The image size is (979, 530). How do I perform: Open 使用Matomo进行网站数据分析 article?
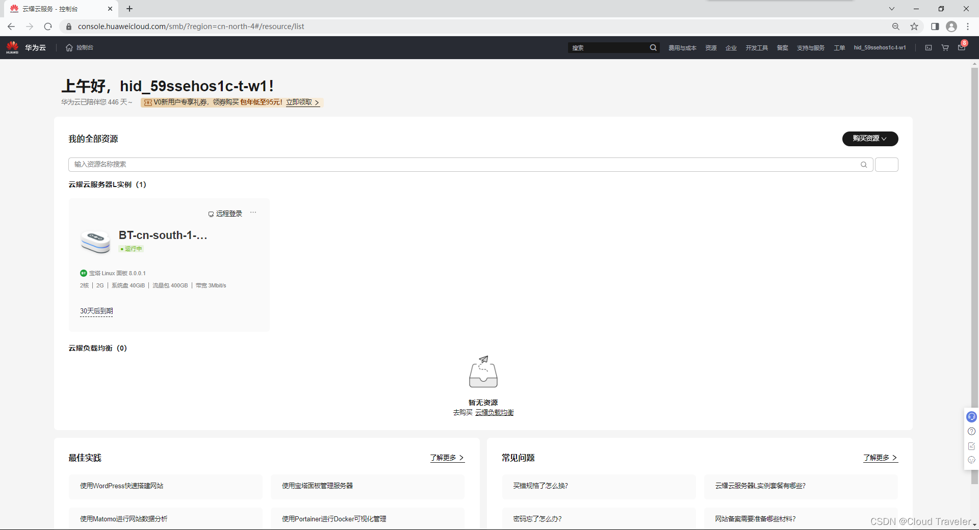[166, 519]
